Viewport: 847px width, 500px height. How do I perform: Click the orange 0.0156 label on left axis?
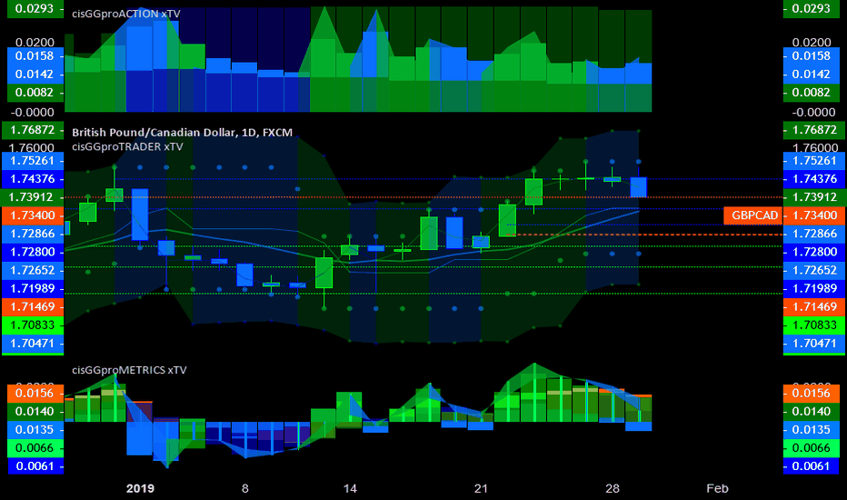click(x=35, y=394)
